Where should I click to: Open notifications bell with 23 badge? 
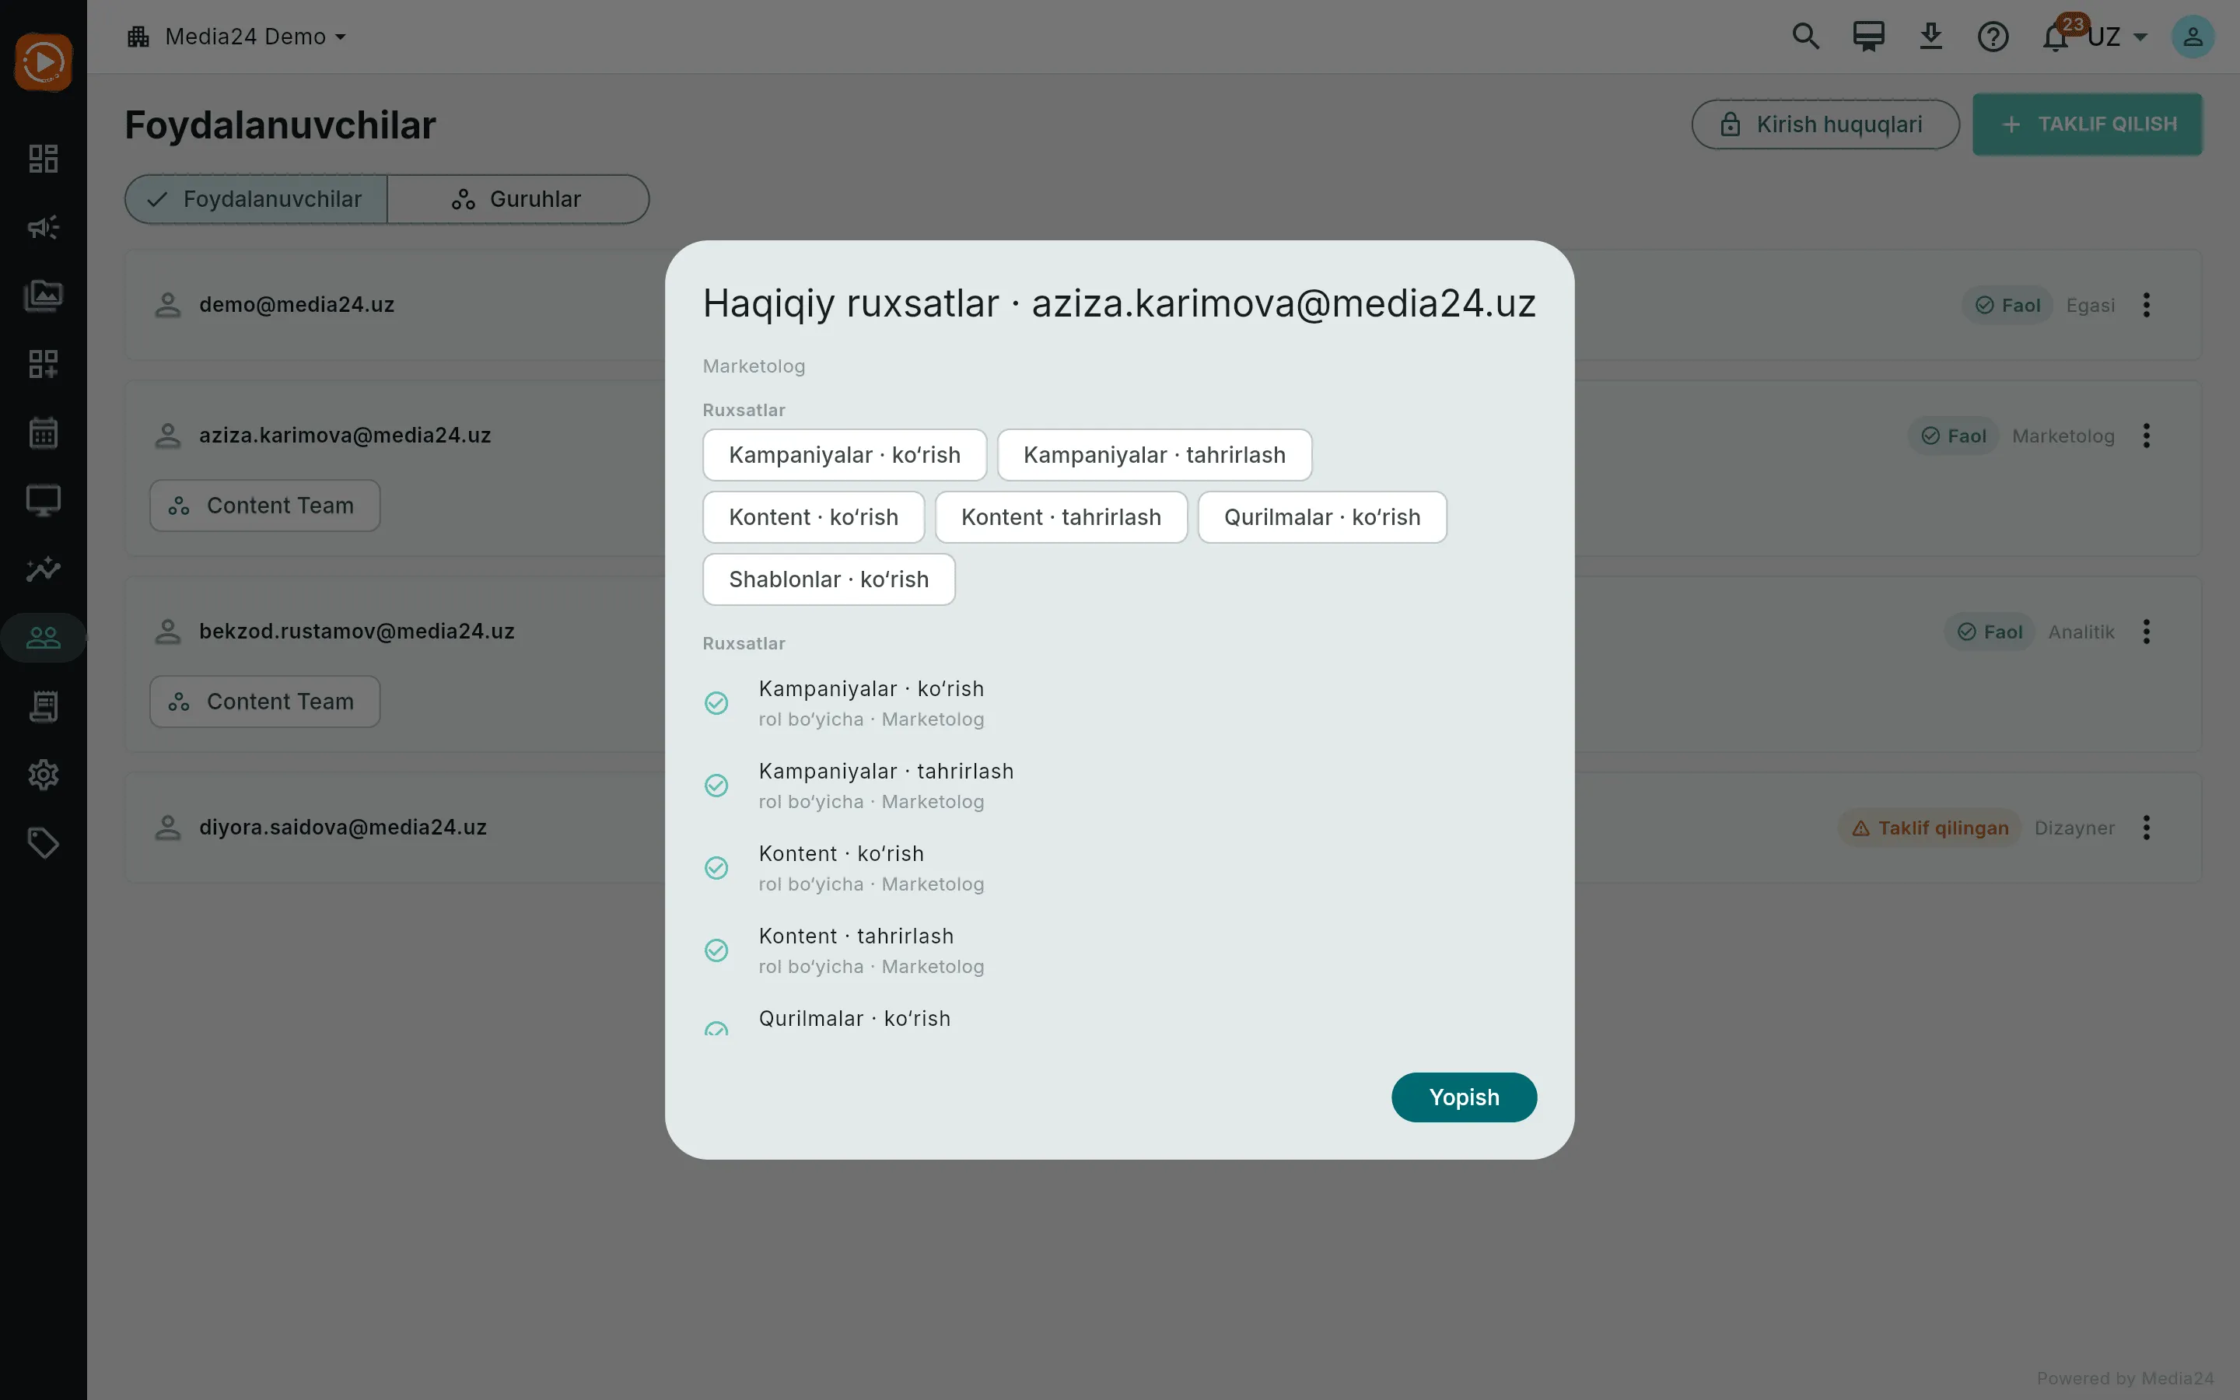point(2056,37)
